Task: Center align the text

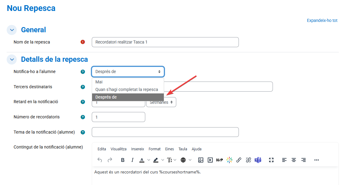Action: [x=294, y=160]
